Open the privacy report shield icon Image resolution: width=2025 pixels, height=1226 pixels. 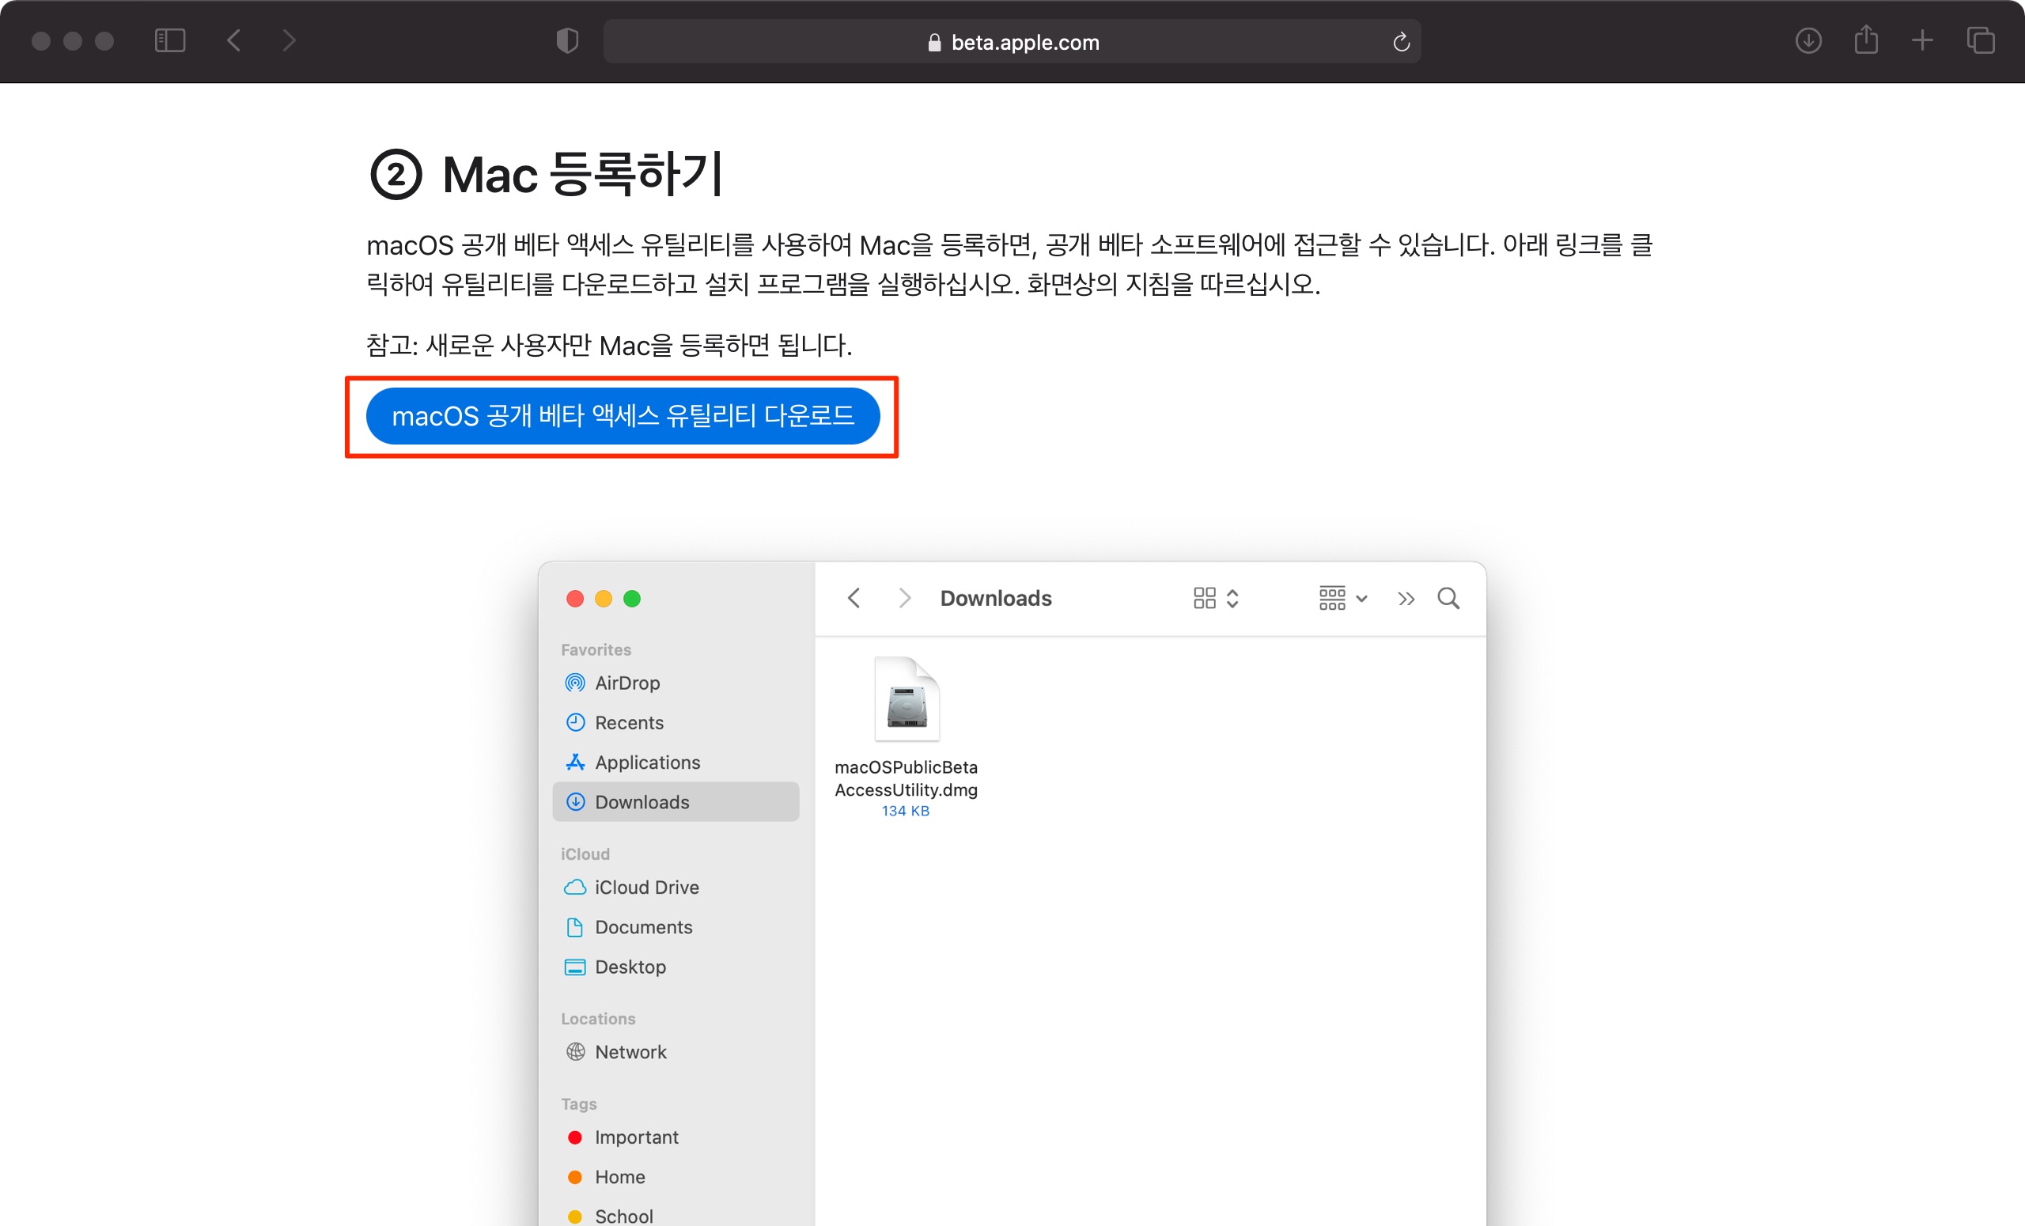[x=567, y=40]
